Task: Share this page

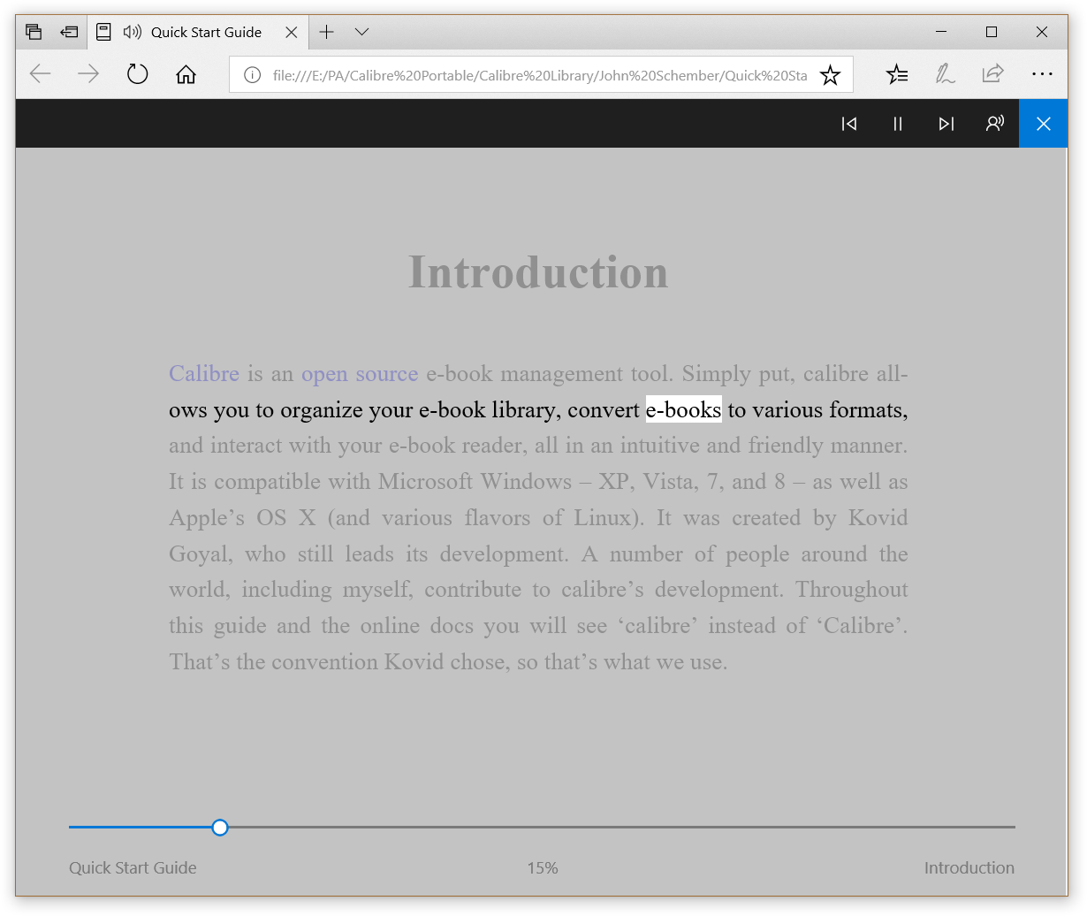Action: pos(992,74)
